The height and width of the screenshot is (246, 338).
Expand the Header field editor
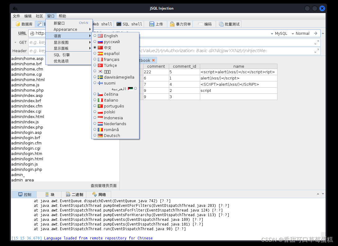pyautogui.click(x=317, y=51)
